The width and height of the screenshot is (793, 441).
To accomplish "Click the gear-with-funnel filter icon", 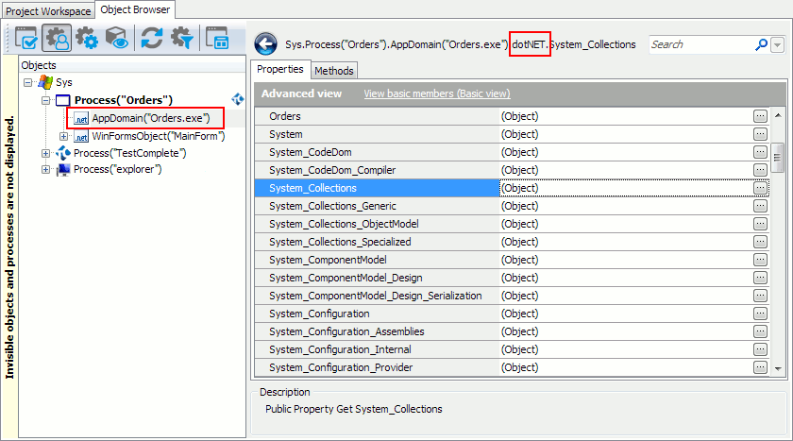I will (180, 39).
